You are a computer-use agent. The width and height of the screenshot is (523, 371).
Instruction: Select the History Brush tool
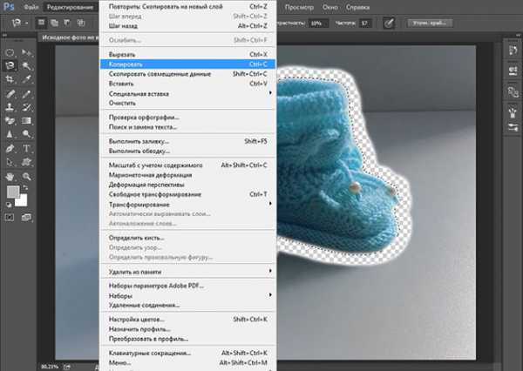coord(27,107)
